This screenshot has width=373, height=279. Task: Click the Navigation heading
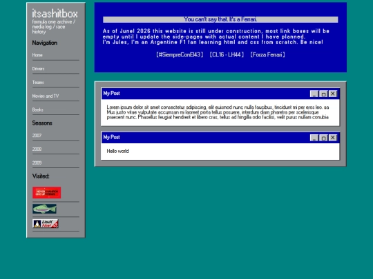45,43
